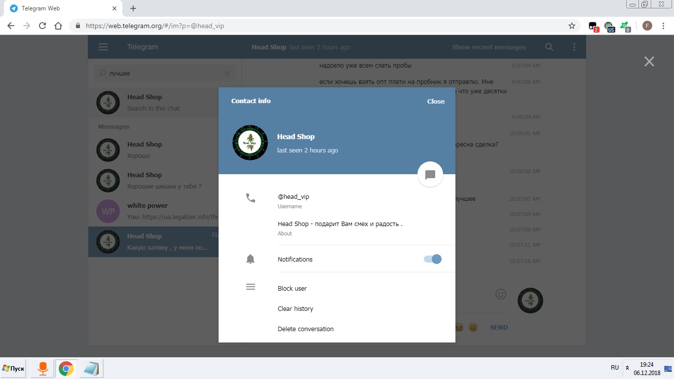Click the phone icon beside username

click(251, 198)
